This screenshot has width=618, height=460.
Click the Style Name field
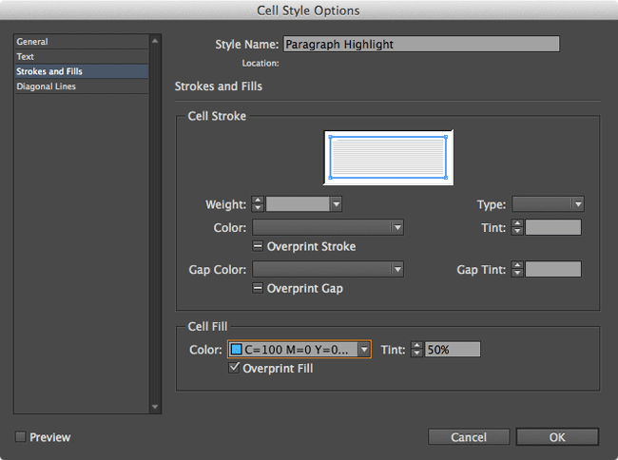click(421, 44)
